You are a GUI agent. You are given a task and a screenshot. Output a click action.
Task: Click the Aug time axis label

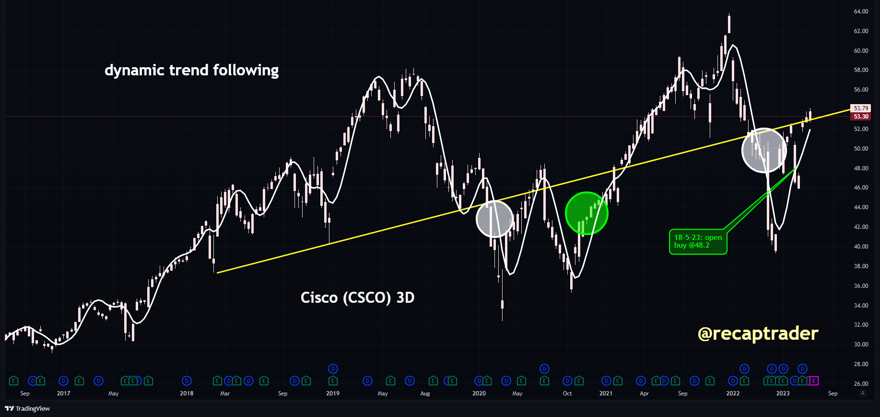pyautogui.click(x=425, y=393)
